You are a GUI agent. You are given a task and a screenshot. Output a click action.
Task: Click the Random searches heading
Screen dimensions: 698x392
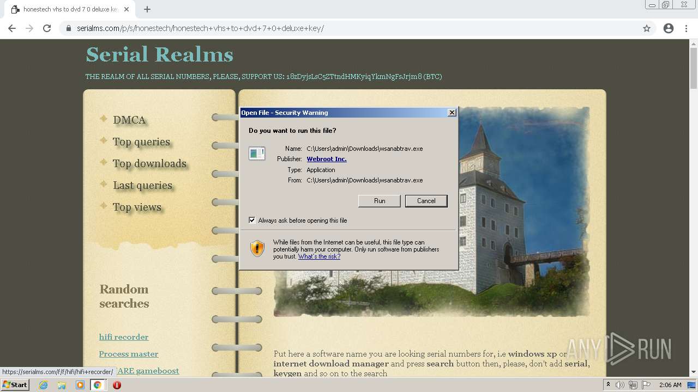click(x=124, y=296)
